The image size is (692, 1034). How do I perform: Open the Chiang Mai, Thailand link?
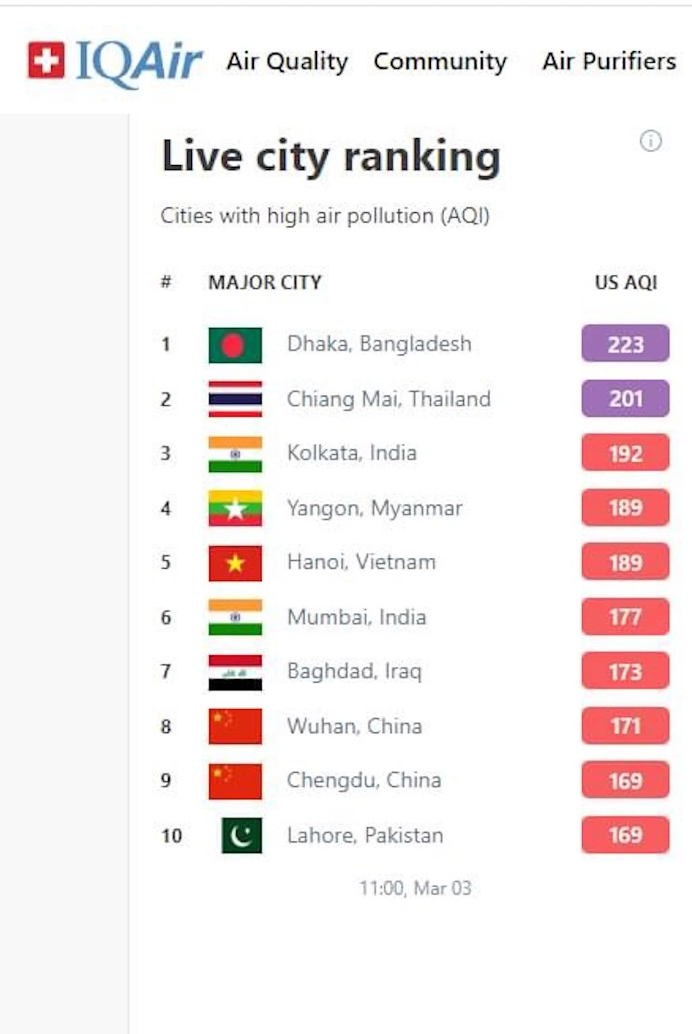(x=388, y=399)
